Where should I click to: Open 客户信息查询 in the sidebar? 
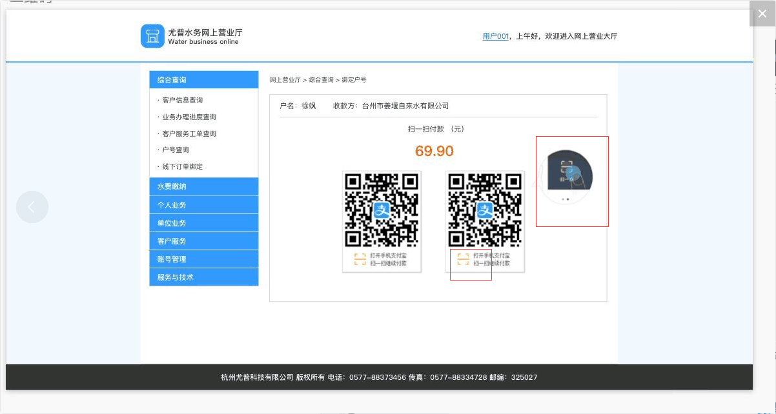click(183, 100)
